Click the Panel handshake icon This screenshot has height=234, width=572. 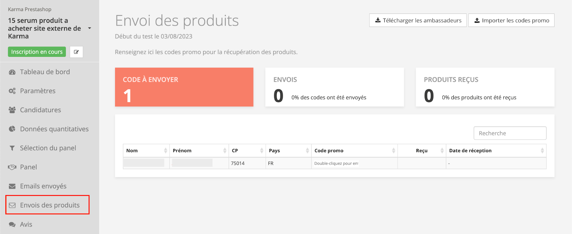(12, 167)
